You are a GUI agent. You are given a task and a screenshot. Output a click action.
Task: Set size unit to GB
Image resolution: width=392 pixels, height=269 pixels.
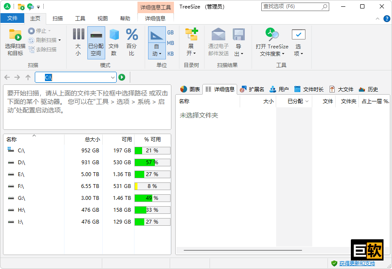click(x=171, y=33)
